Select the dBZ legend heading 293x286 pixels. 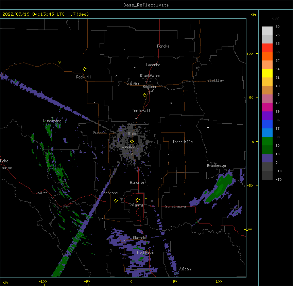tap(275, 18)
